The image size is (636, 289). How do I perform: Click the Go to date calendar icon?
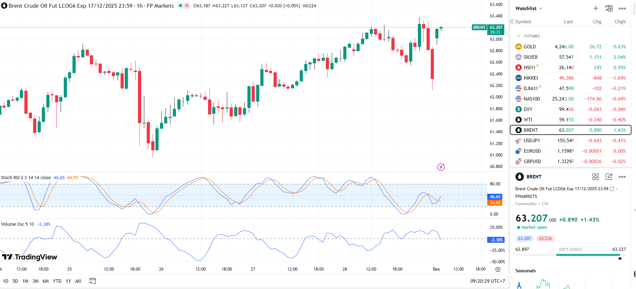point(92,281)
